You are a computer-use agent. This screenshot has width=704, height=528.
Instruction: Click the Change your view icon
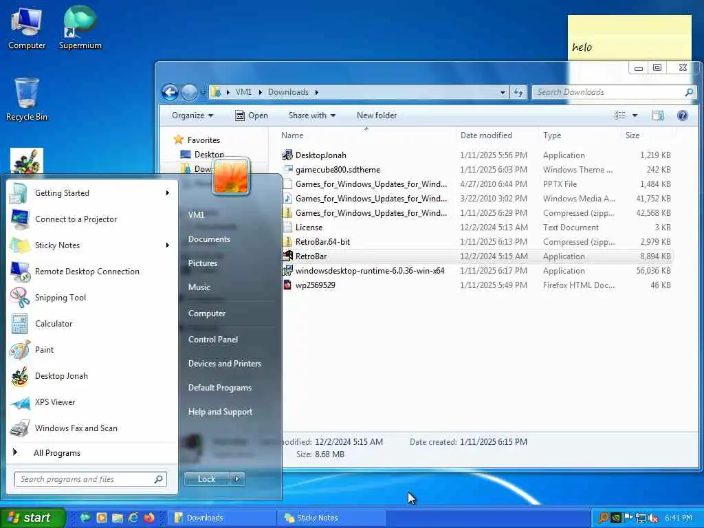tap(620, 115)
